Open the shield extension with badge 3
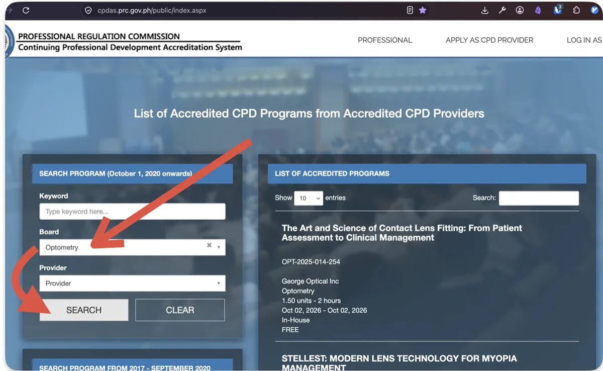The width and height of the screenshot is (603, 371). (x=557, y=10)
